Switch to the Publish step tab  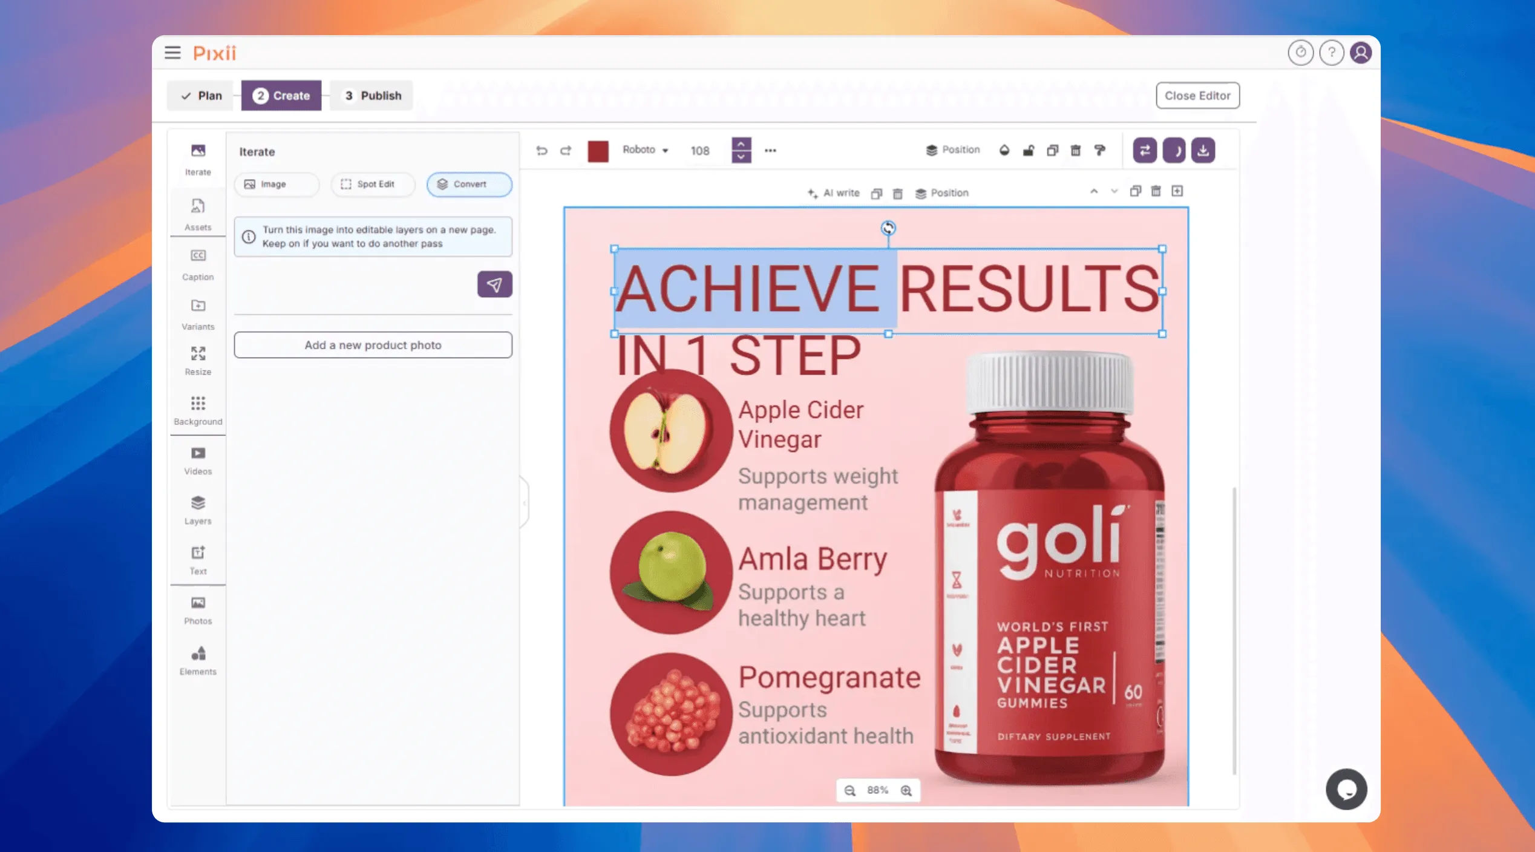[x=372, y=96]
